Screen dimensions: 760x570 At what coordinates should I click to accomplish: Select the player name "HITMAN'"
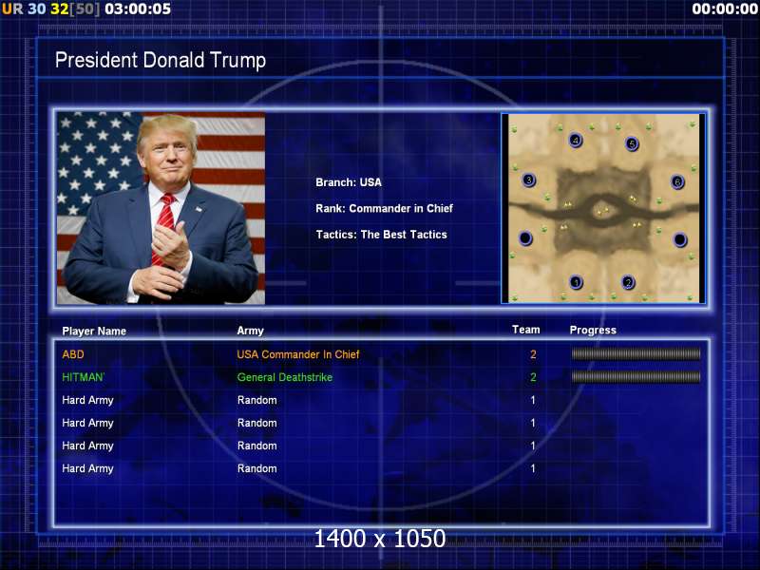point(83,377)
